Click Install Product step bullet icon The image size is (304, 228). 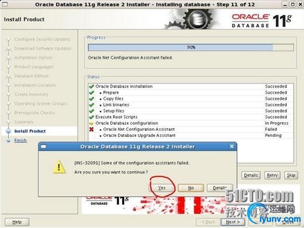point(8,131)
